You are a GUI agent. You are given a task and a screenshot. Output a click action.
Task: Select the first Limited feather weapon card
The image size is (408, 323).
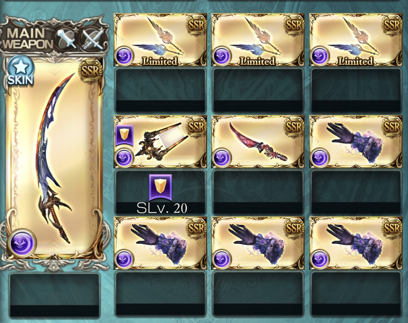tap(160, 40)
